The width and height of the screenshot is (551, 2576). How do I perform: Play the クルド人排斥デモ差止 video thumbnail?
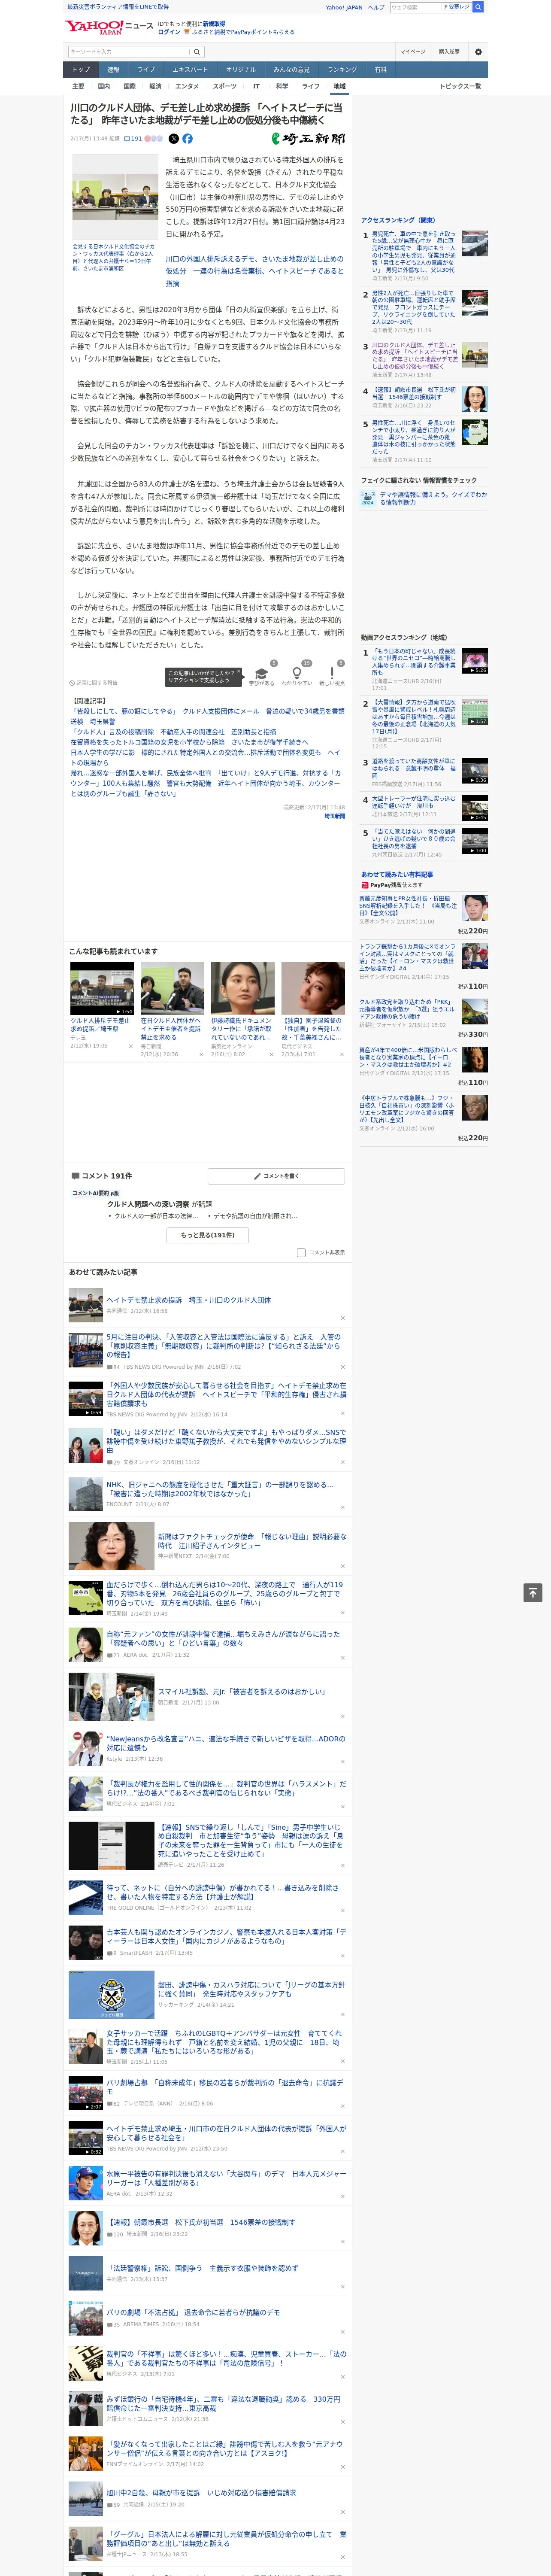click(x=102, y=988)
